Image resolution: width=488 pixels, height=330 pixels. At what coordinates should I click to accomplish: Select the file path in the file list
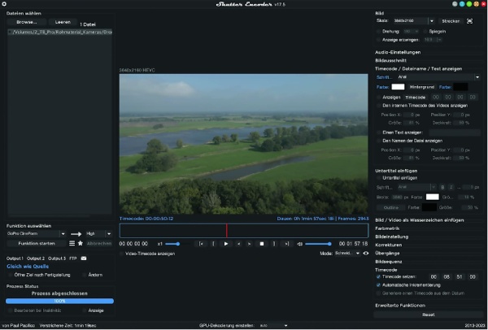(59, 32)
